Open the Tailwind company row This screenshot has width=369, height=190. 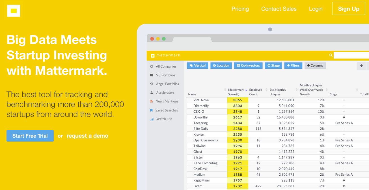(278, 146)
